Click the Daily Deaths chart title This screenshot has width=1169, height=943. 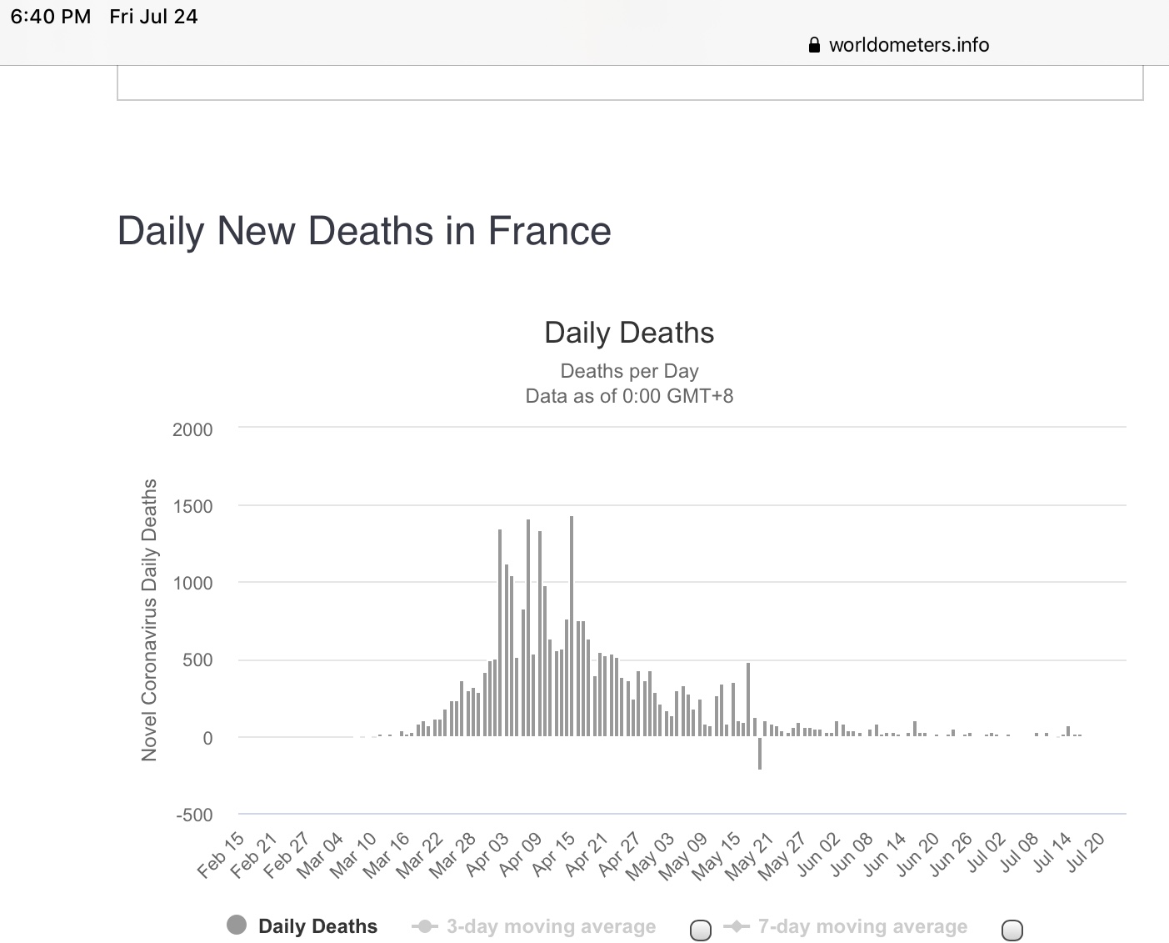point(629,333)
